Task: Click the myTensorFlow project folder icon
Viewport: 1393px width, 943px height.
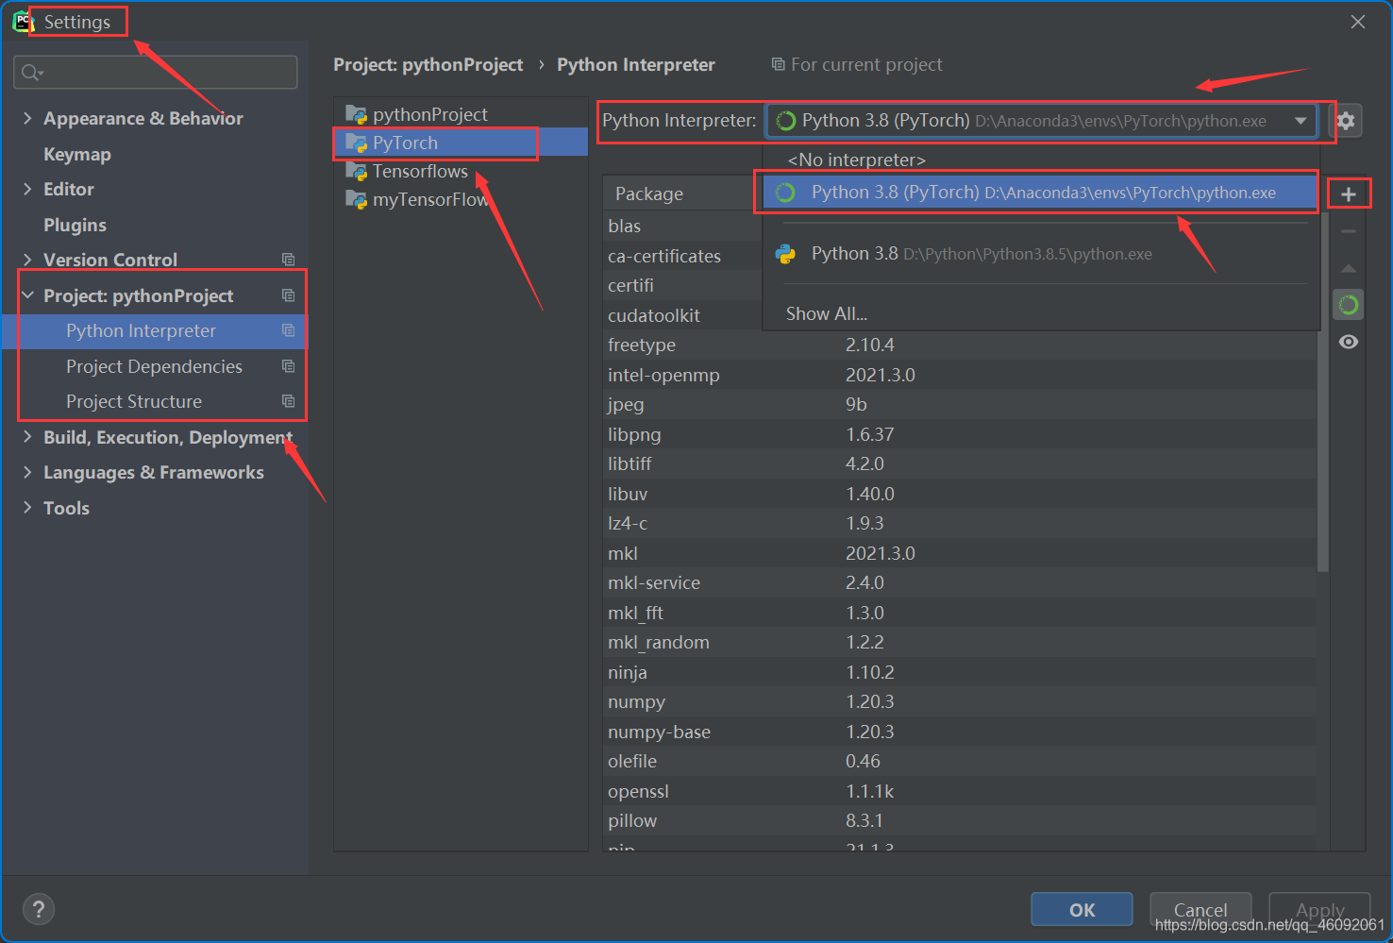Action: (x=356, y=199)
